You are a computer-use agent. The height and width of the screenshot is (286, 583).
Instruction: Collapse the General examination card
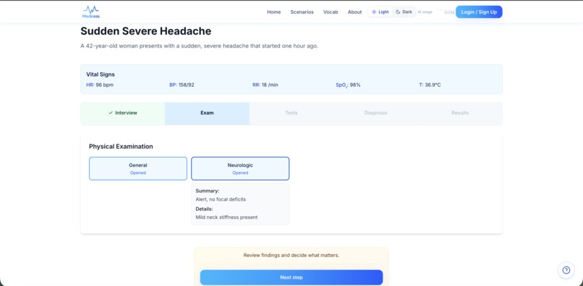(138, 168)
